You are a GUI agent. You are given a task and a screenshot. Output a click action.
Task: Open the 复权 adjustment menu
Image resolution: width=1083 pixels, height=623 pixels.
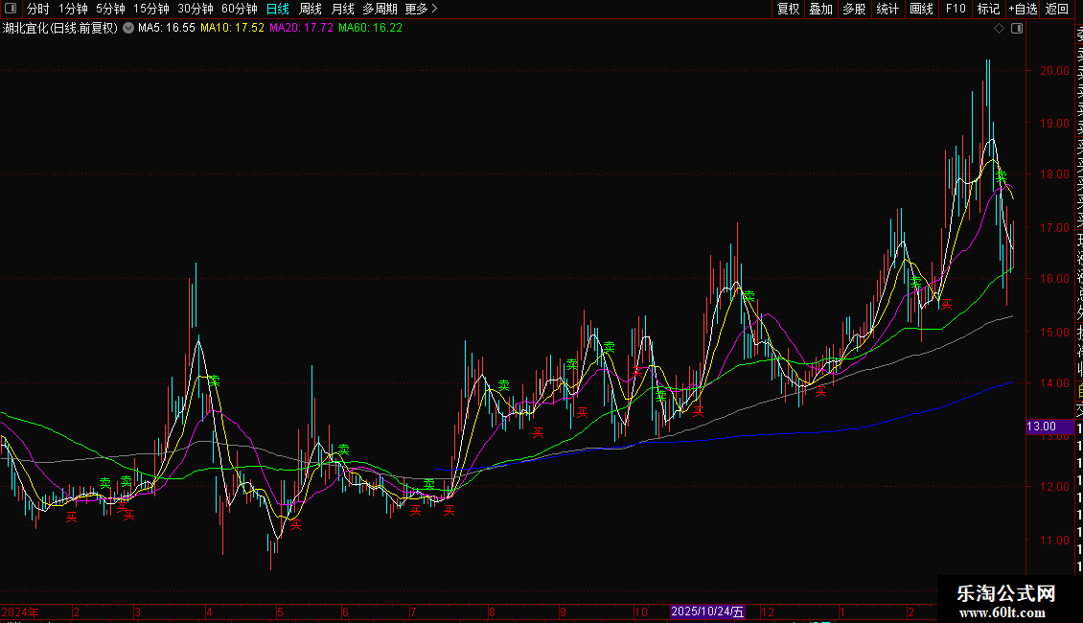[x=788, y=9]
